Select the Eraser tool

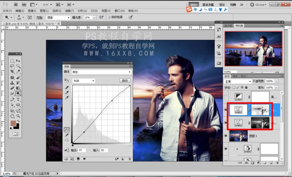[x=12, y=88]
